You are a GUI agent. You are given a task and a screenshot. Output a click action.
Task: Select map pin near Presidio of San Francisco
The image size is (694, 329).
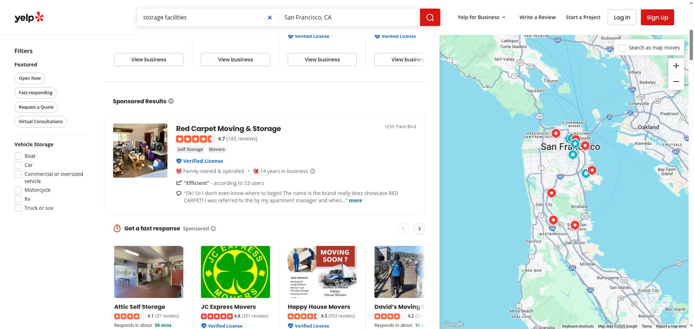[556, 133]
